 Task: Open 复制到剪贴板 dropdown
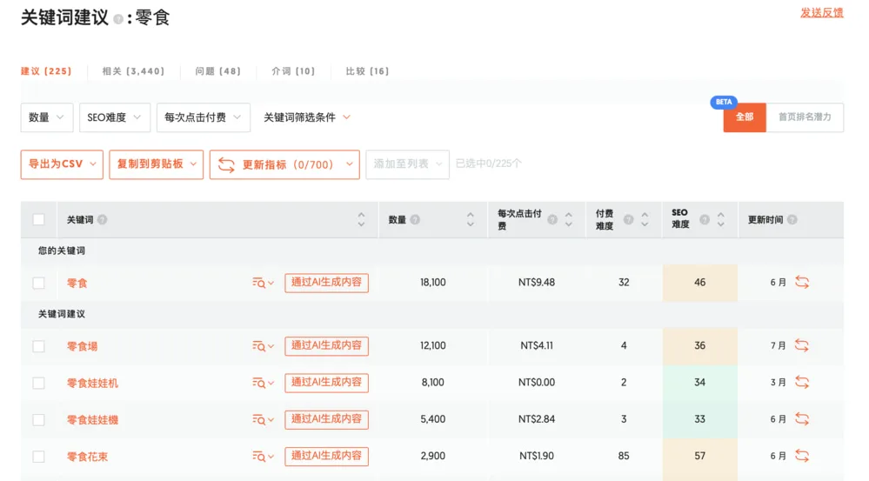[157, 164]
